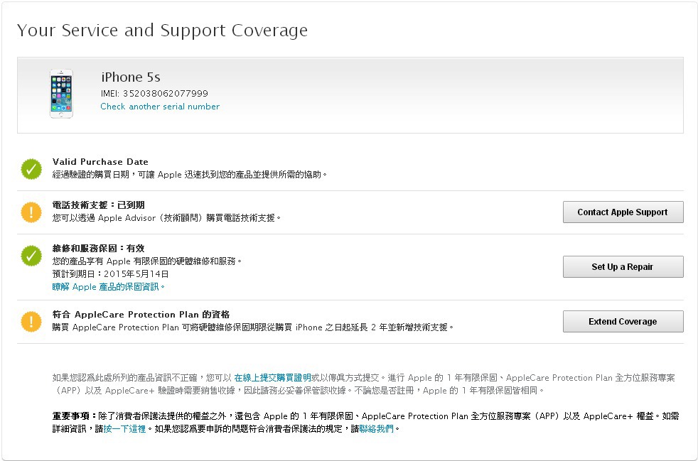Click the iPhone 5s product title
The image size is (698, 461).
pos(130,77)
